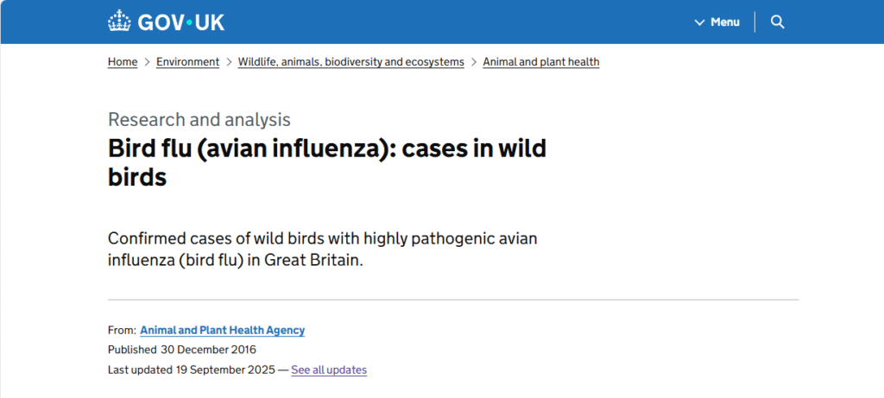Go to Home breadcrumb
Viewport: 884px width, 398px height.
tap(123, 62)
